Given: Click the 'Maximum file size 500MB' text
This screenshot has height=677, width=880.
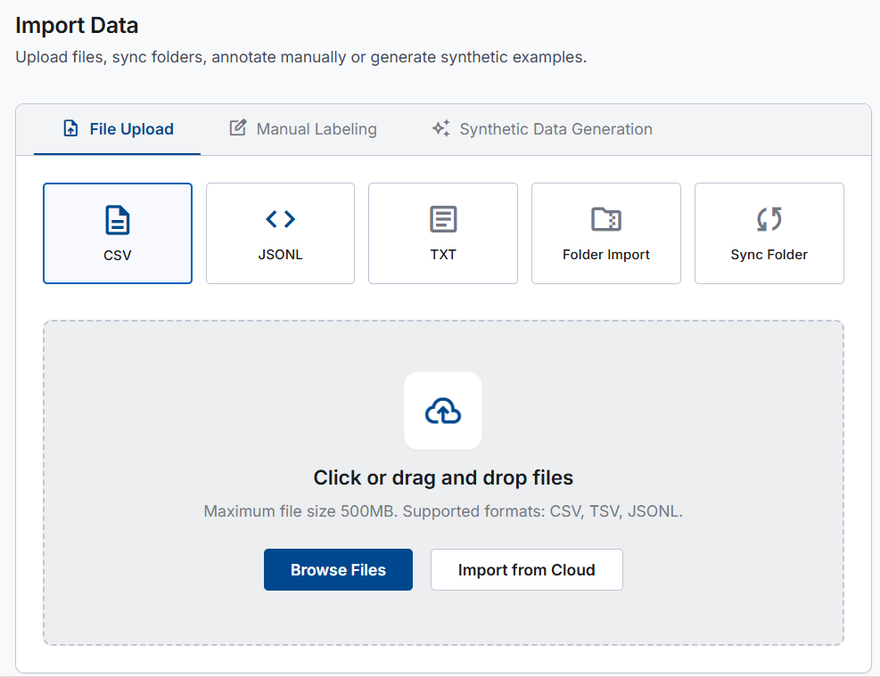Looking at the screenshot, I should click(300, 511).
